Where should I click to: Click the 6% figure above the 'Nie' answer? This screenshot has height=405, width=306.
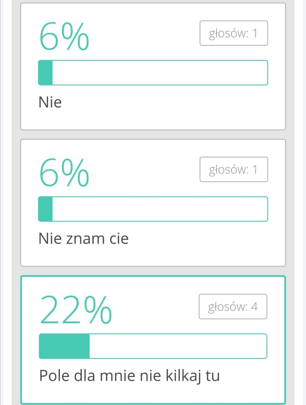pyautogui.click(x=64, y=36)
